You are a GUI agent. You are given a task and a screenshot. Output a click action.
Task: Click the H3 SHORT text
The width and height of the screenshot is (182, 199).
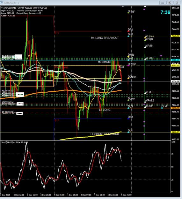(x=105, y=62)
